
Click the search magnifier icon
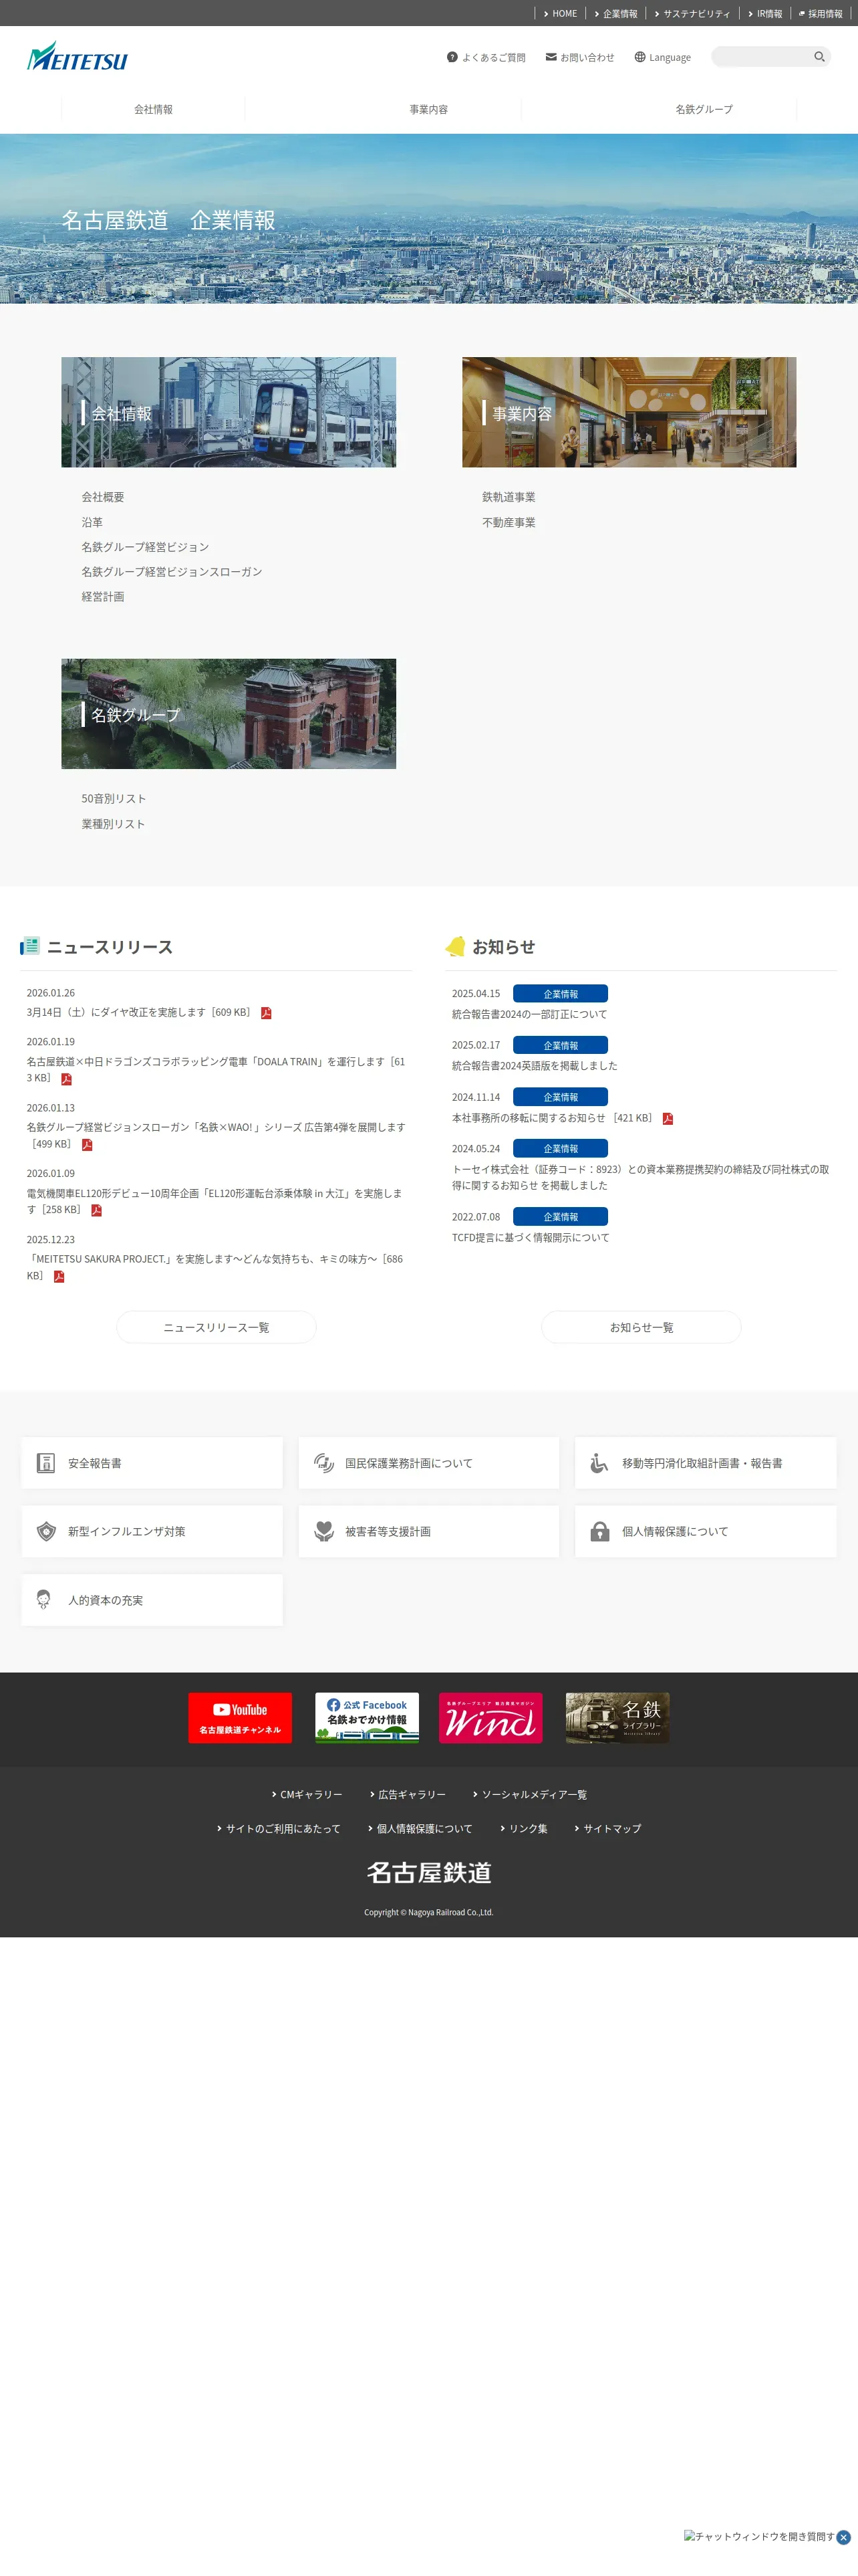pos(819,57)
